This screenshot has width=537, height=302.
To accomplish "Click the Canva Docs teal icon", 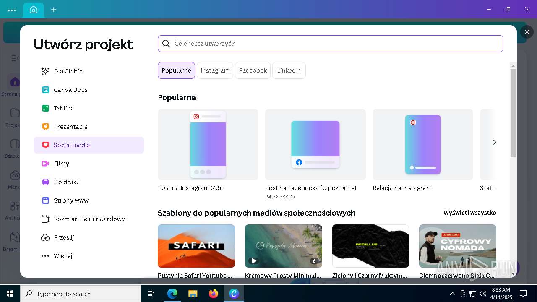I will [45, 90].
